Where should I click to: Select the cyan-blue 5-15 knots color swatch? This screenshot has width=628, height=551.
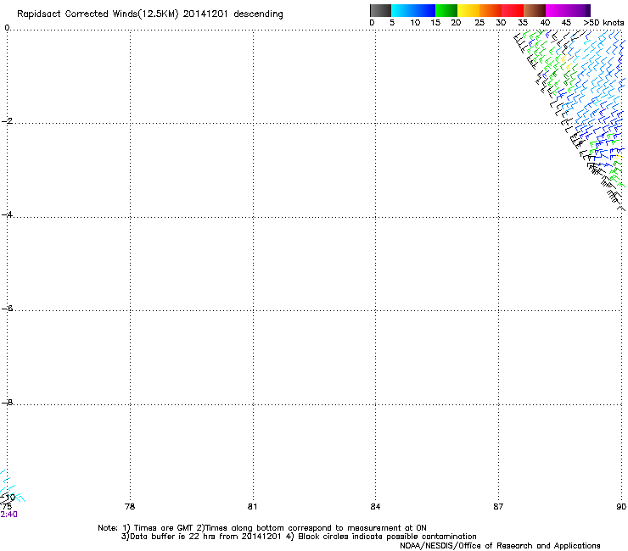click(413, 10)
